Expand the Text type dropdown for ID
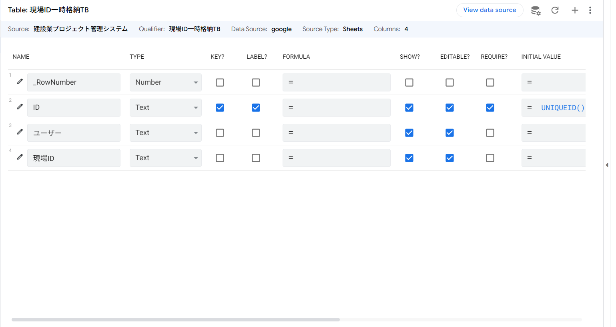 (165, 107)
